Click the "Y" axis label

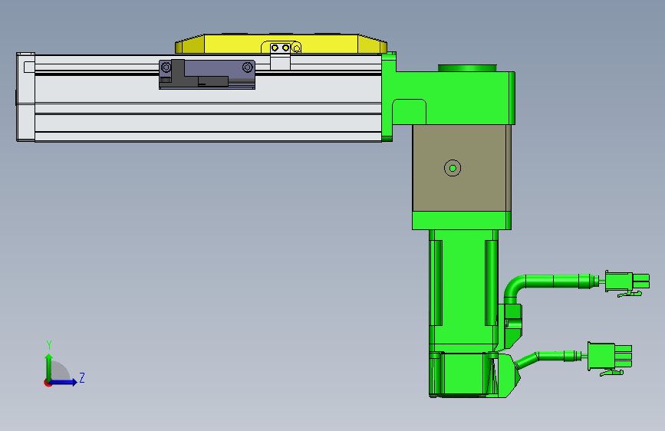click(x=49, y=345)
